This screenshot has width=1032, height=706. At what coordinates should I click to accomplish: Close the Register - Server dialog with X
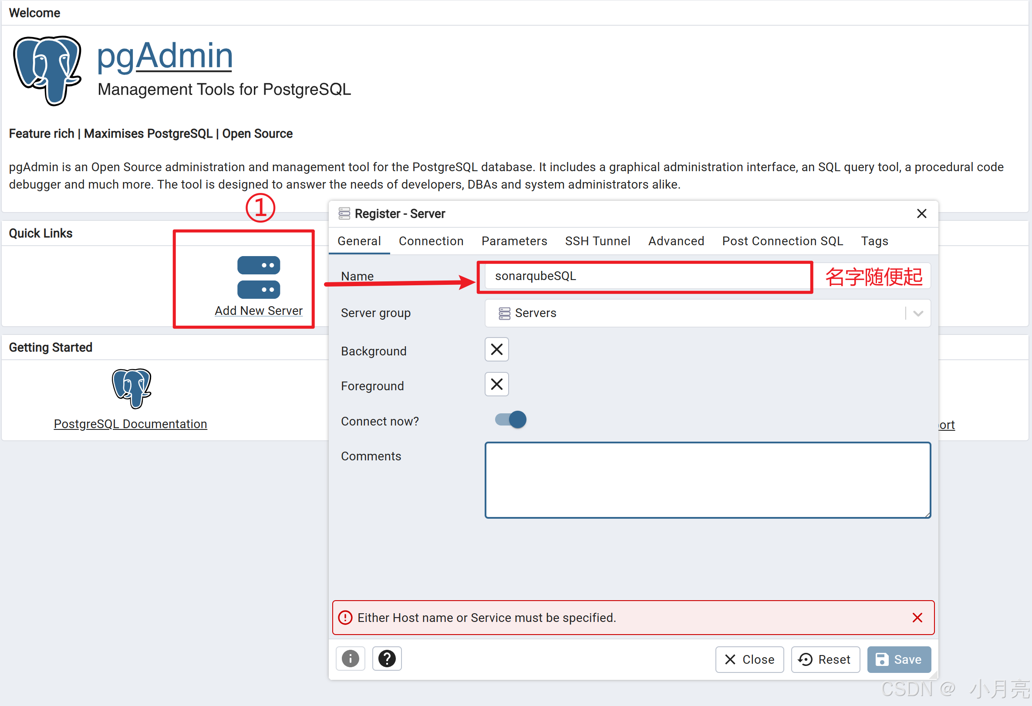coord(922,213)
